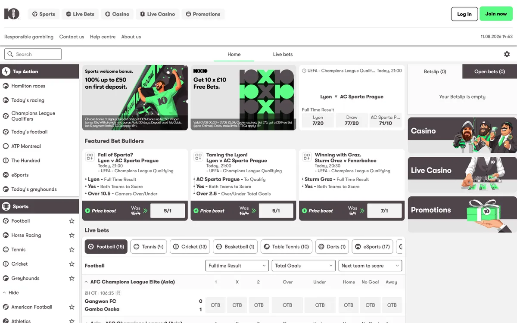Open the sports welcome bonus banner
517x323 pixels.
(x=135, y=97)
